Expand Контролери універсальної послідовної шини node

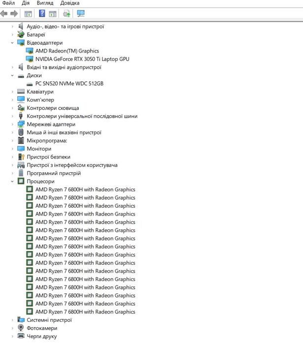12,116
